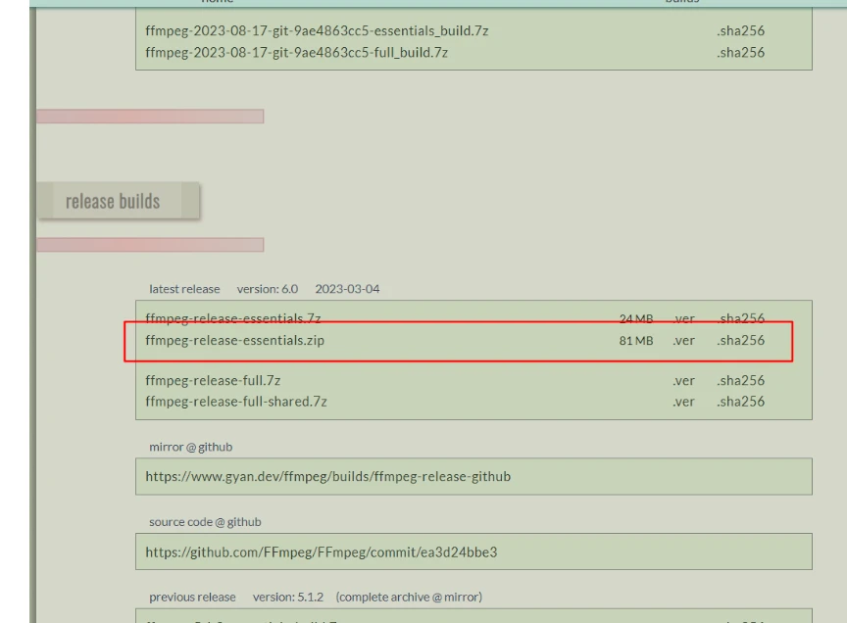Open .sha256 link for ffmpeg-release-full.7z
This screenshot has width=847, height=623.
click(x=740, y=381)
